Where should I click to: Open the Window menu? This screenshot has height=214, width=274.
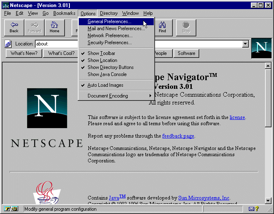(130, 13)
